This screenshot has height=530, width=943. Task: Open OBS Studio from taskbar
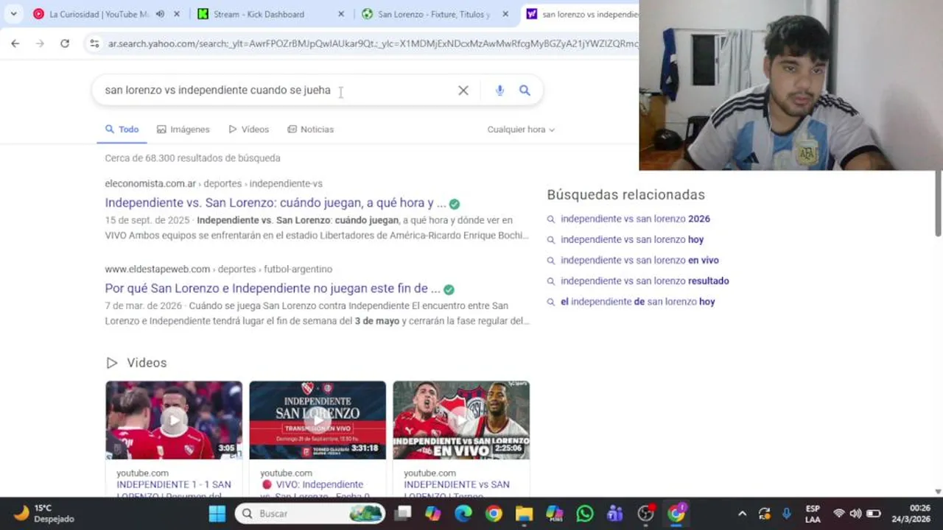tap(646, 514)
